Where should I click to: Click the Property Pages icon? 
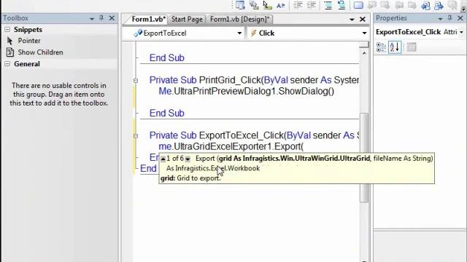tap(412, 47)
